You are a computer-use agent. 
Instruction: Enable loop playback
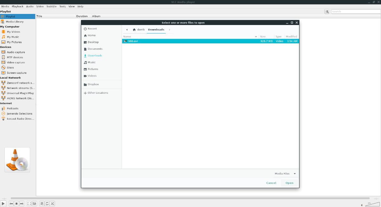[47, 204]
